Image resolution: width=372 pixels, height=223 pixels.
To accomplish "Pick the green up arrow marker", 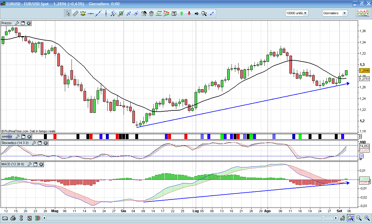I will click(181, 13).
